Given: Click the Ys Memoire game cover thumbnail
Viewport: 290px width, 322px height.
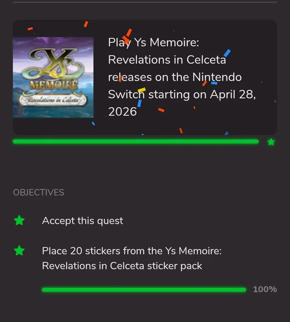Looking at the screenshot, I should point(53,77).
